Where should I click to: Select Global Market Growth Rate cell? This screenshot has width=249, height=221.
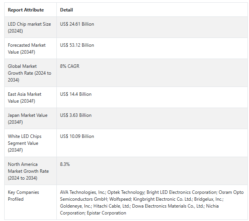pos(30,73)
